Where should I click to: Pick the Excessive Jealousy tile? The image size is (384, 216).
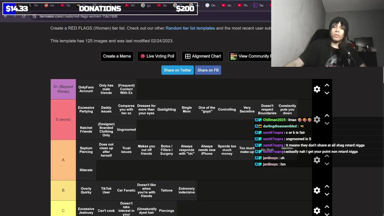click(x=86, y=209)
